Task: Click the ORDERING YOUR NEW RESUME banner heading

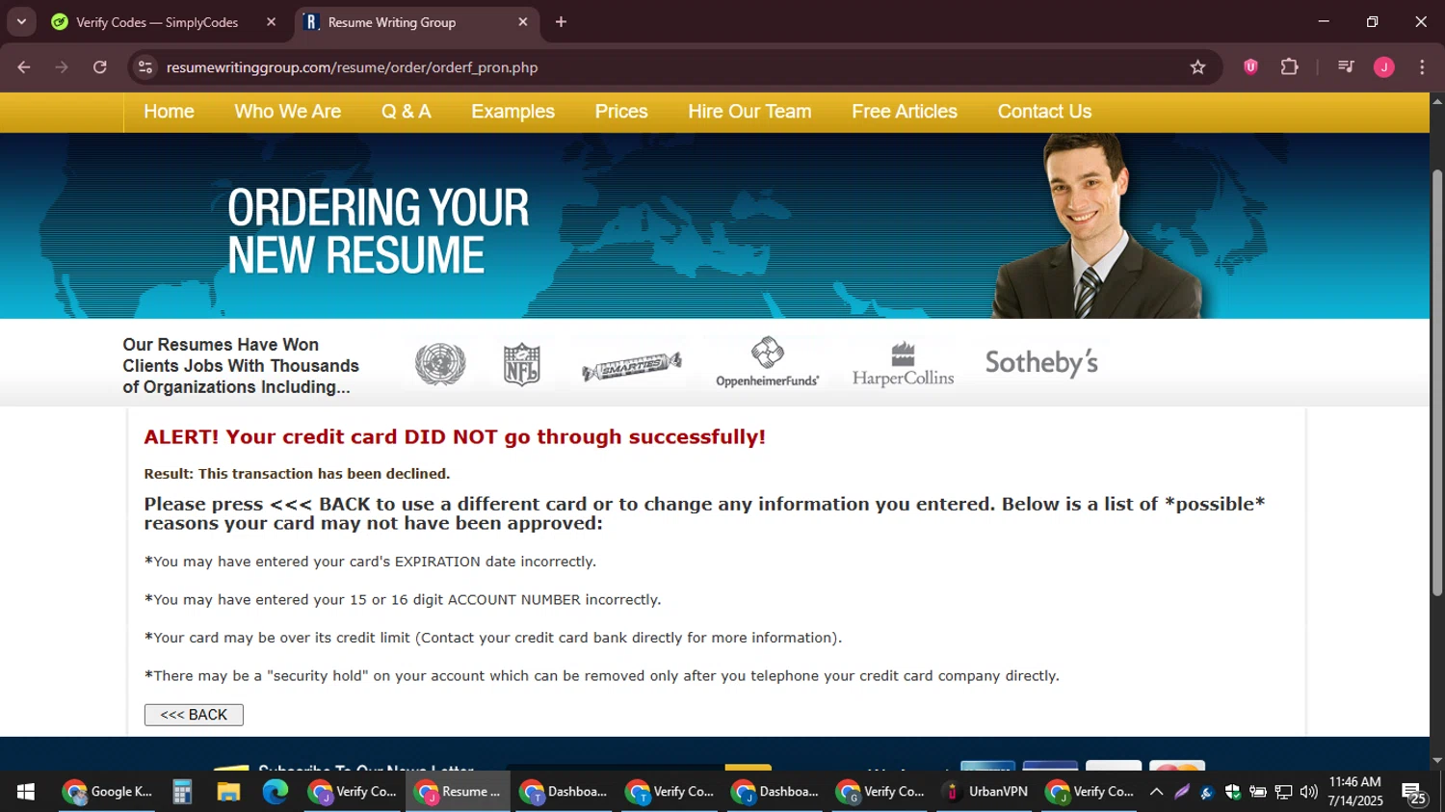Action: click(x=378, y=231)
